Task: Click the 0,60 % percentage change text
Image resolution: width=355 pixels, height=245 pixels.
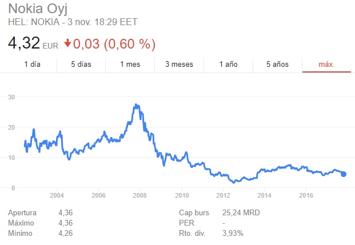Action: [x=134, y=43]
